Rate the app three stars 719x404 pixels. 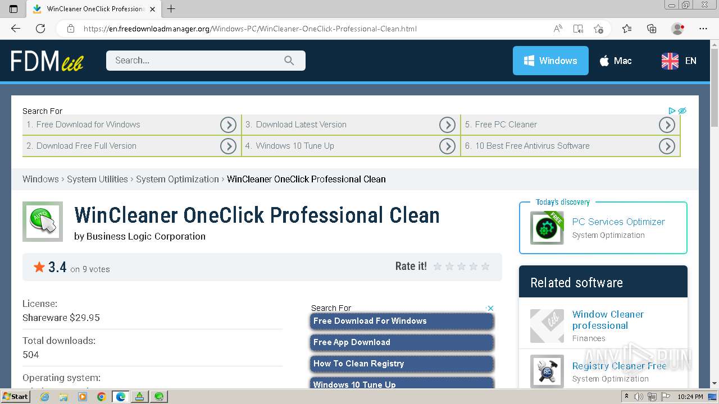pos(462,267)
